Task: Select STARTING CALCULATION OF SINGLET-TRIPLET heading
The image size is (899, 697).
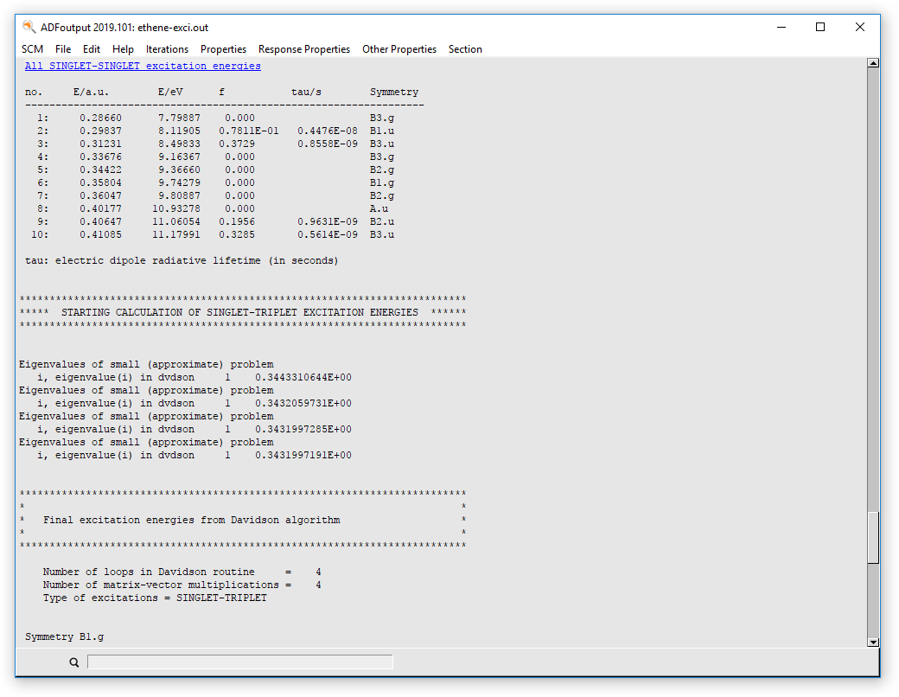Action: point(239,313)
